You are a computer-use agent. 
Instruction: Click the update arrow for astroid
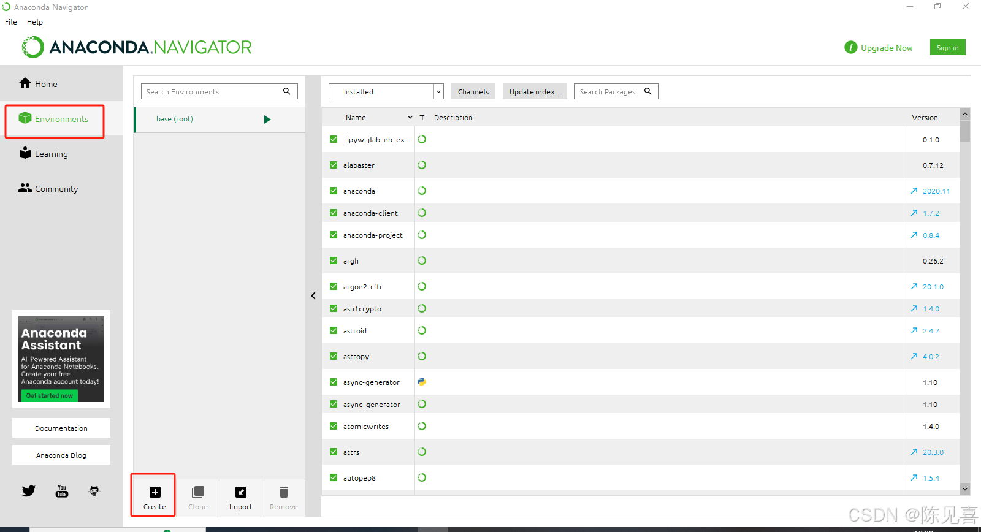coord(914,330)
